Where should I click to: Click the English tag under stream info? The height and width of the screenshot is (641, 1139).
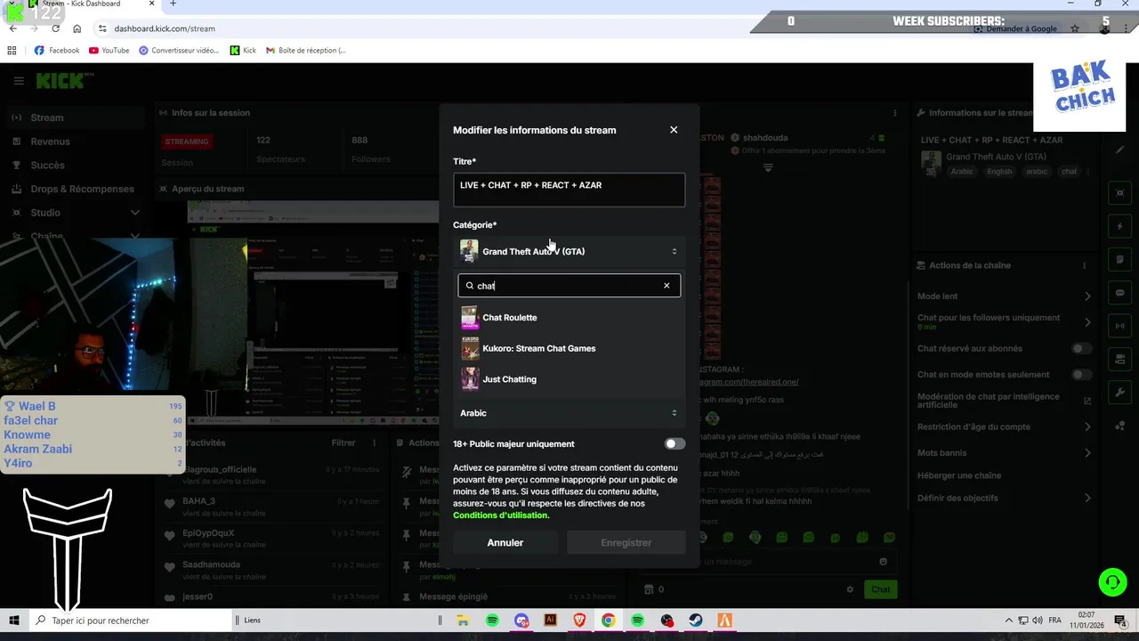999,172
